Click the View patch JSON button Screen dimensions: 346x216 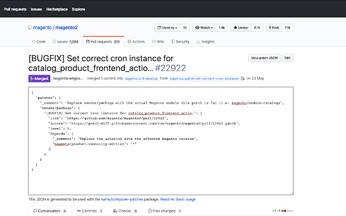[x=263, y=58]
